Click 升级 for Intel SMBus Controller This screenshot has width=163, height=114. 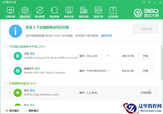click(145, 56)
